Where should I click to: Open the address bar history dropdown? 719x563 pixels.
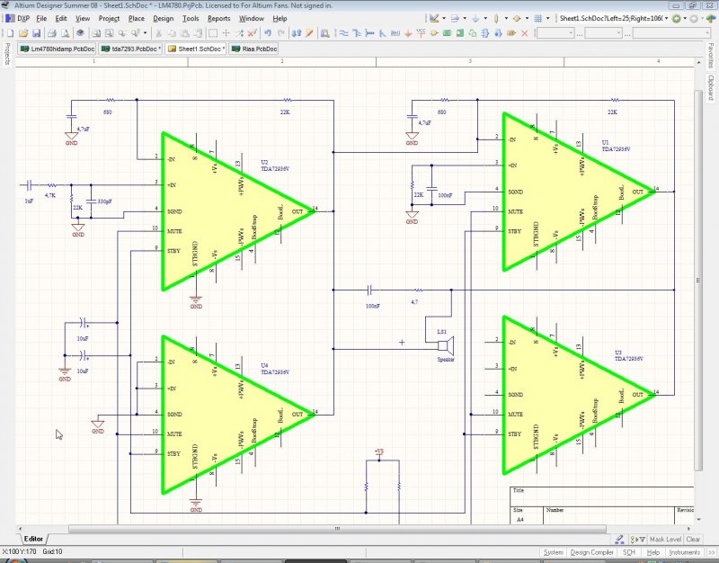pyautogui.click(x=666, y=18)
